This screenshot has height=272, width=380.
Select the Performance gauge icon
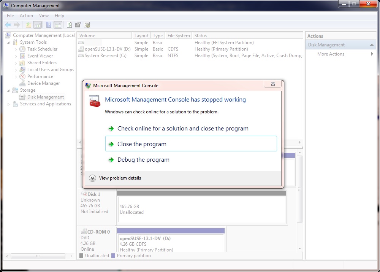[x=22, y=76]
